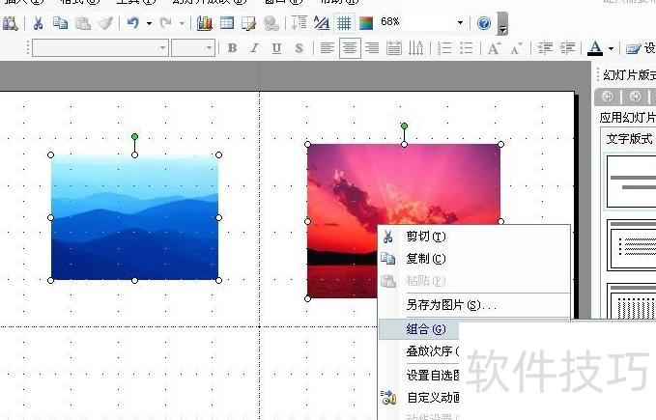Toggle italic formatting
This screenshot has height=420, width=656.
254,48
